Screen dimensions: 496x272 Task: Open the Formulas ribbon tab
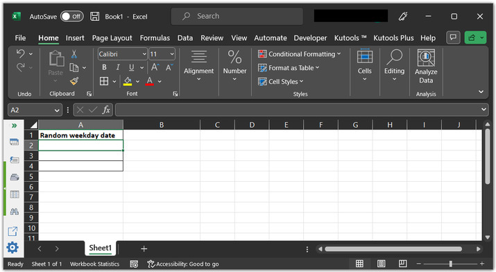155,38
